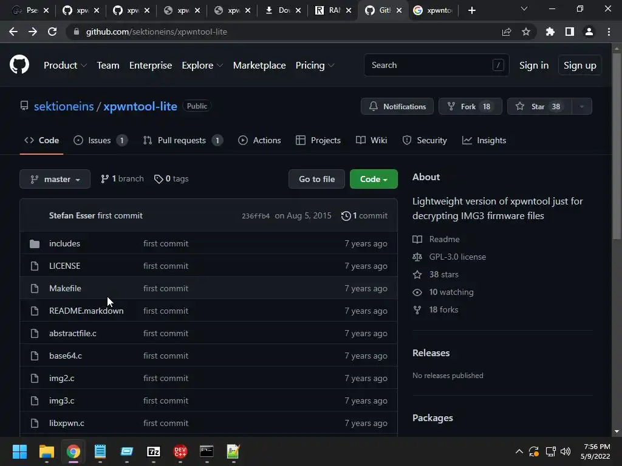The height and width of the screenshot is (466, 622).
Task: Click the browser address bar URL
Action: 156,32
